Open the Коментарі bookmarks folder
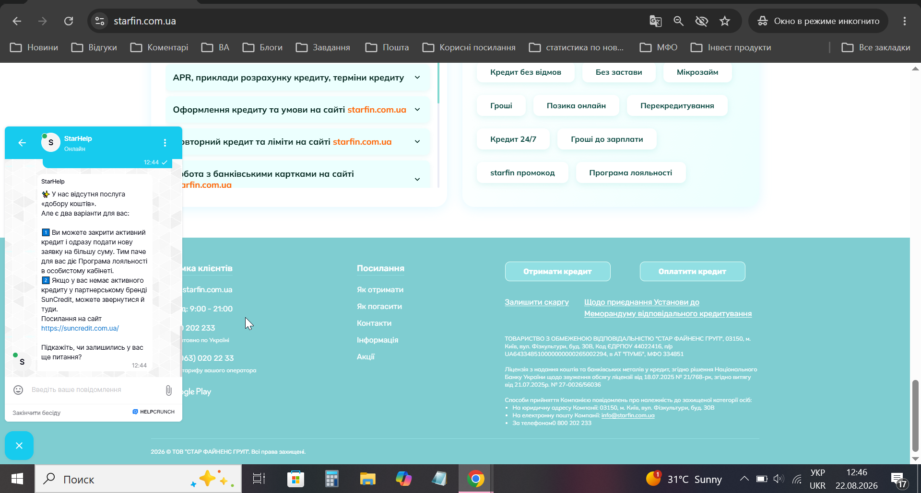Screen dimensions: 921x493 tap(159, 47)
